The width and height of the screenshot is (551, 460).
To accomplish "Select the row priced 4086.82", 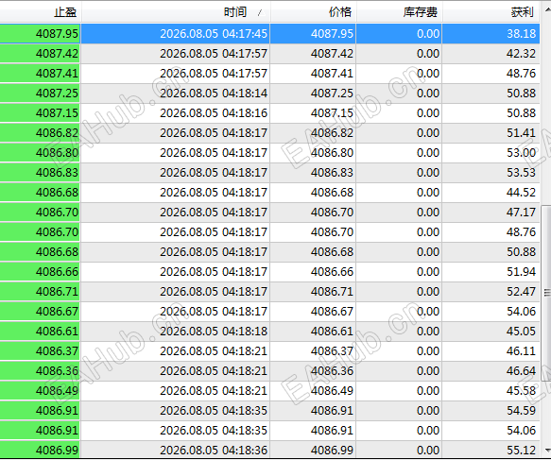I will pos(270,133).
